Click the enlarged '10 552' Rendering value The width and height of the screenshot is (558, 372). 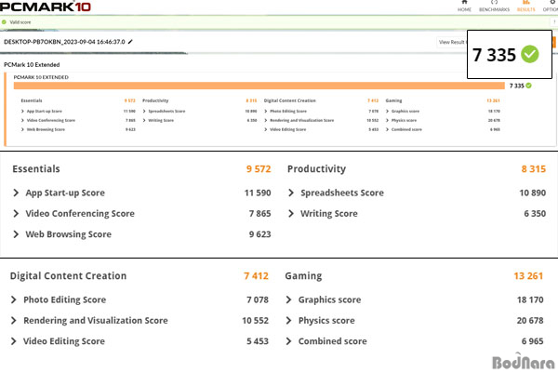tap(256, 320)
